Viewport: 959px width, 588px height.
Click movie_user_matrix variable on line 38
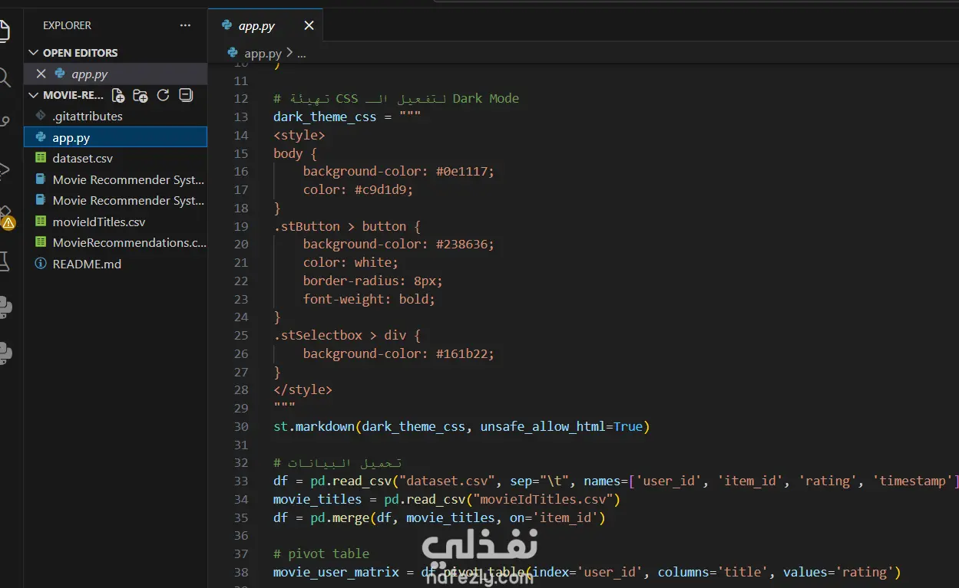tap(336, 572)
